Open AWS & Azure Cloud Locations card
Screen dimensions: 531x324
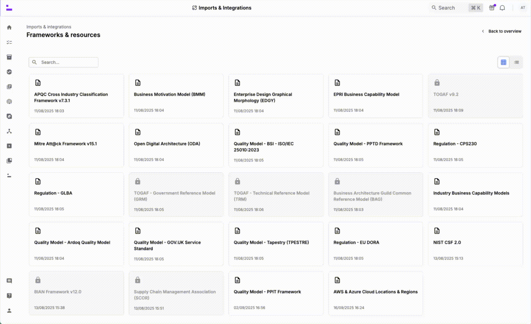click(375, 293)
